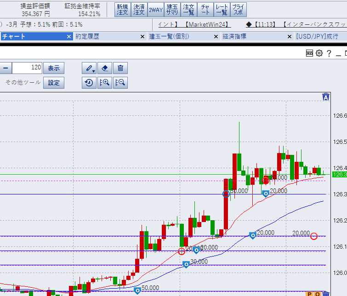Click the 新規注文 button

click(122, 10)
